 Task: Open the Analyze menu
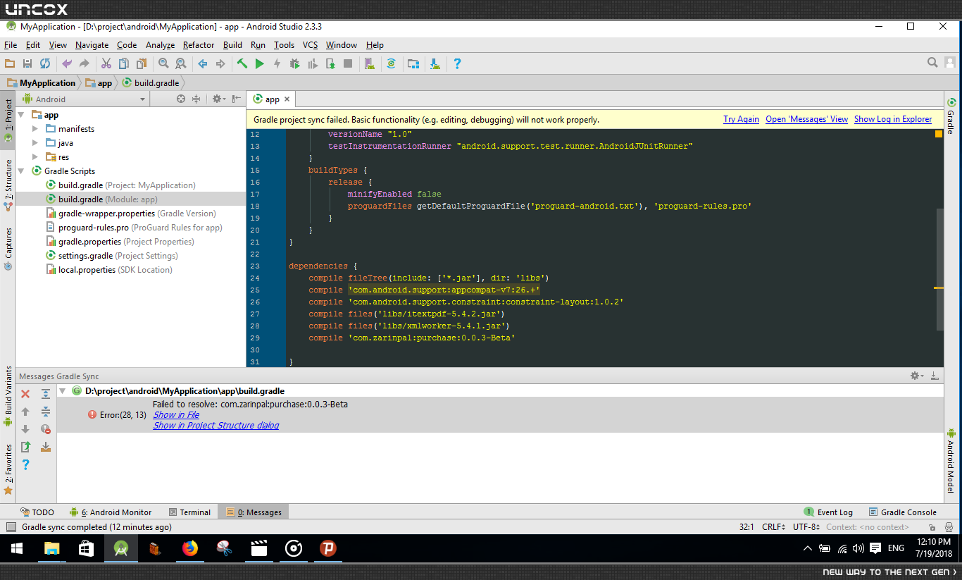160,45
